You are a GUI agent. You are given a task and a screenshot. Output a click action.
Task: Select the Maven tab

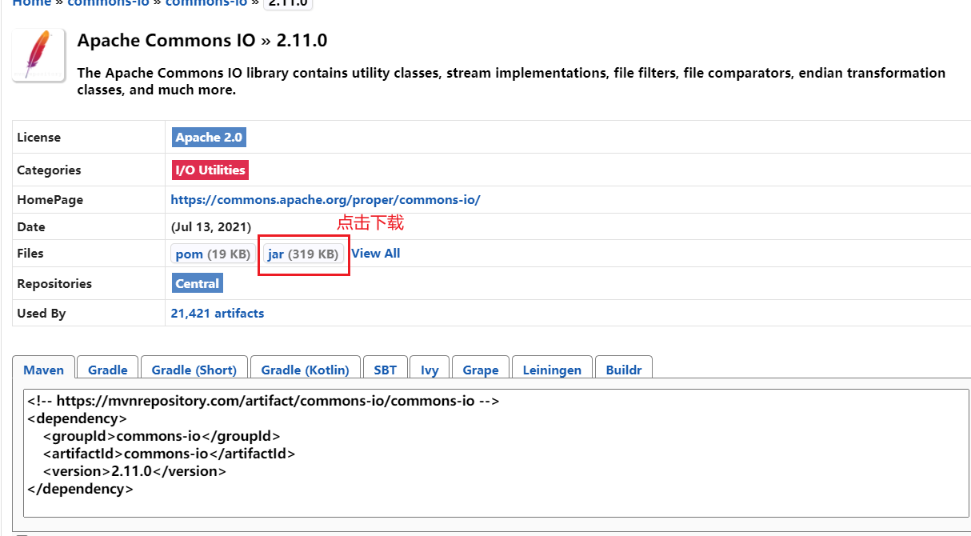pyautogui.click(x=44, y=370)
